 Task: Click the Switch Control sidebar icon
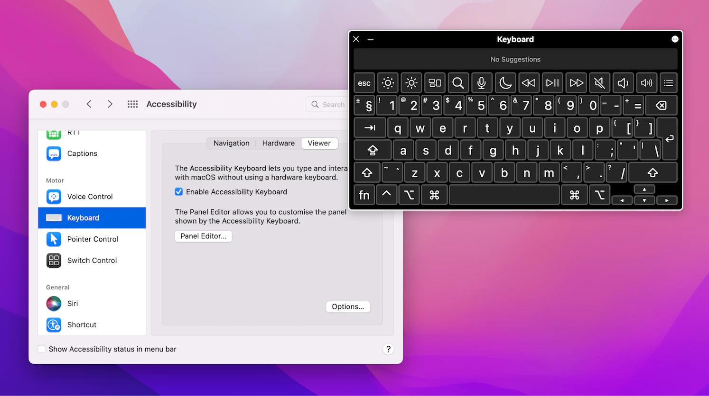(54, 260)
